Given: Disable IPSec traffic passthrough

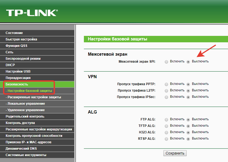Looking at the screenshot, I should (x=188, y=97).
